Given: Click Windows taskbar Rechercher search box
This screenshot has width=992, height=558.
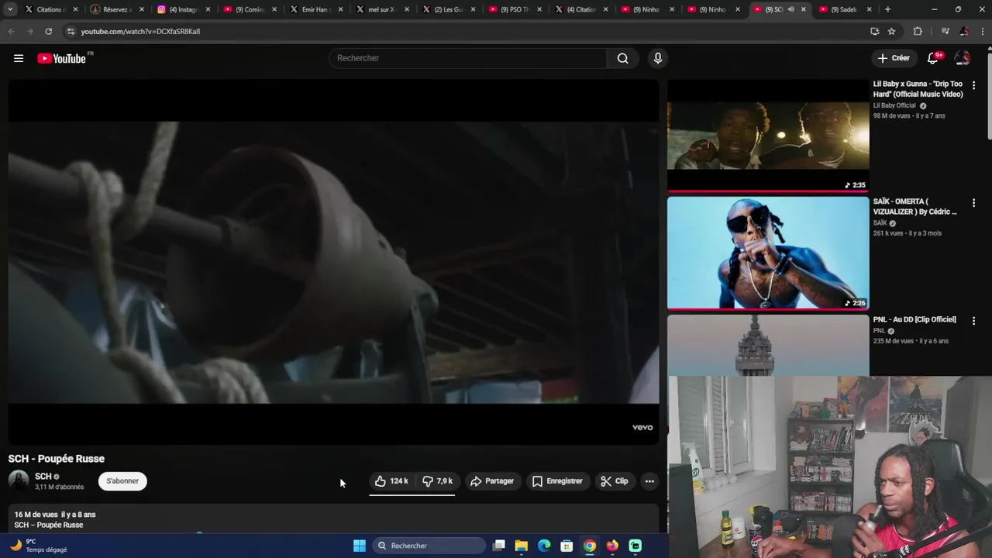Looking at the screenshot, I should [x=428, y=546].
